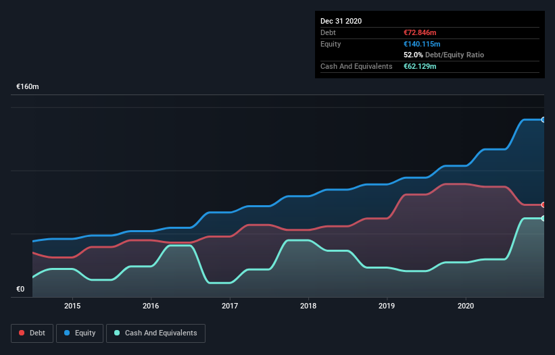Toggle the Debt legend button
555x355 pixels.
point(32,333)
